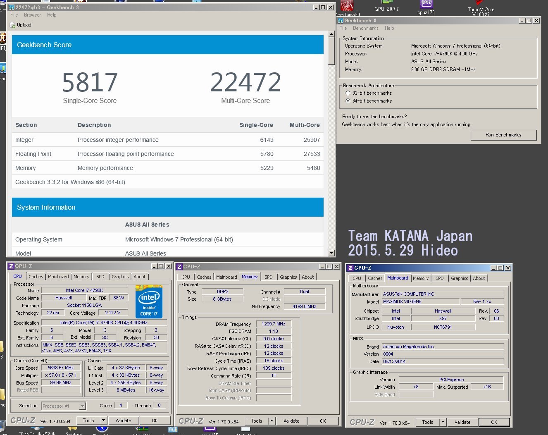This screenshot has height=435, width=548.
Task: Click OK in the middle CPU-Z window
Action: (323, 421)
